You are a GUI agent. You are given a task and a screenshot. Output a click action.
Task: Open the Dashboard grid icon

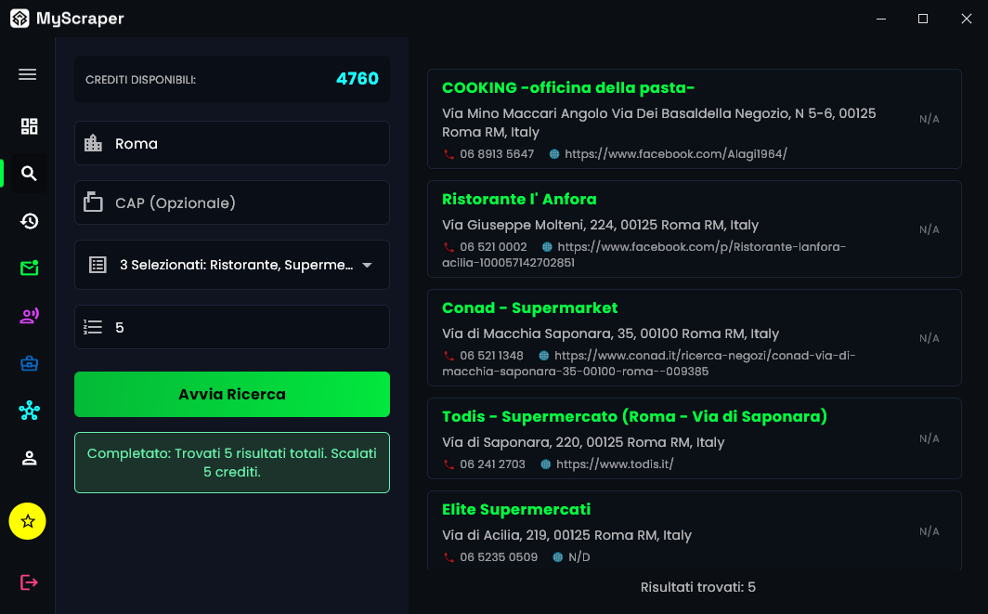[x=27, y=125]
